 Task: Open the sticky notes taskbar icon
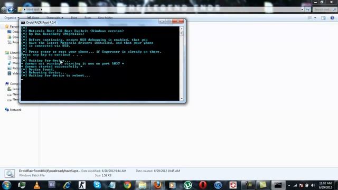pyautogui.click(x=263, y=185)
